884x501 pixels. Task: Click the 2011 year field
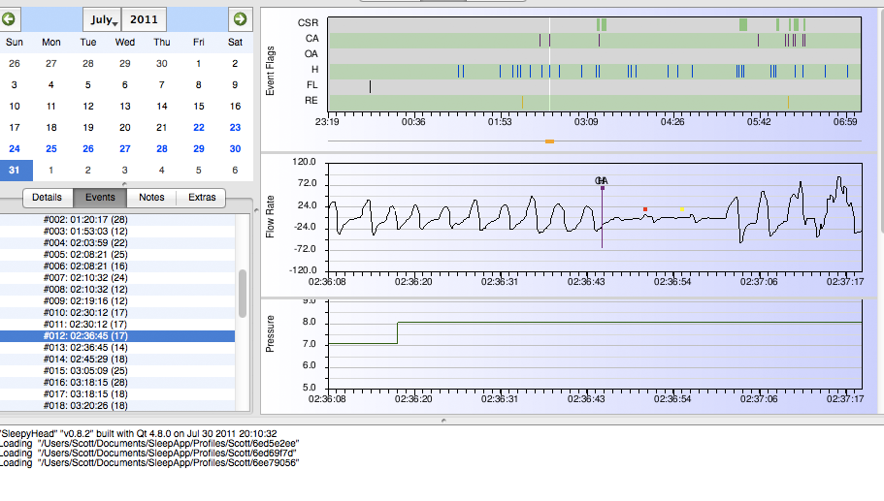pyautogui.click(x=144, y=19)
